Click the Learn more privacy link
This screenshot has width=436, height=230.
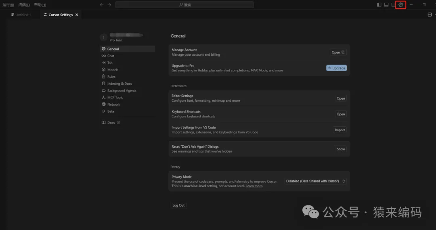[254, 186]
